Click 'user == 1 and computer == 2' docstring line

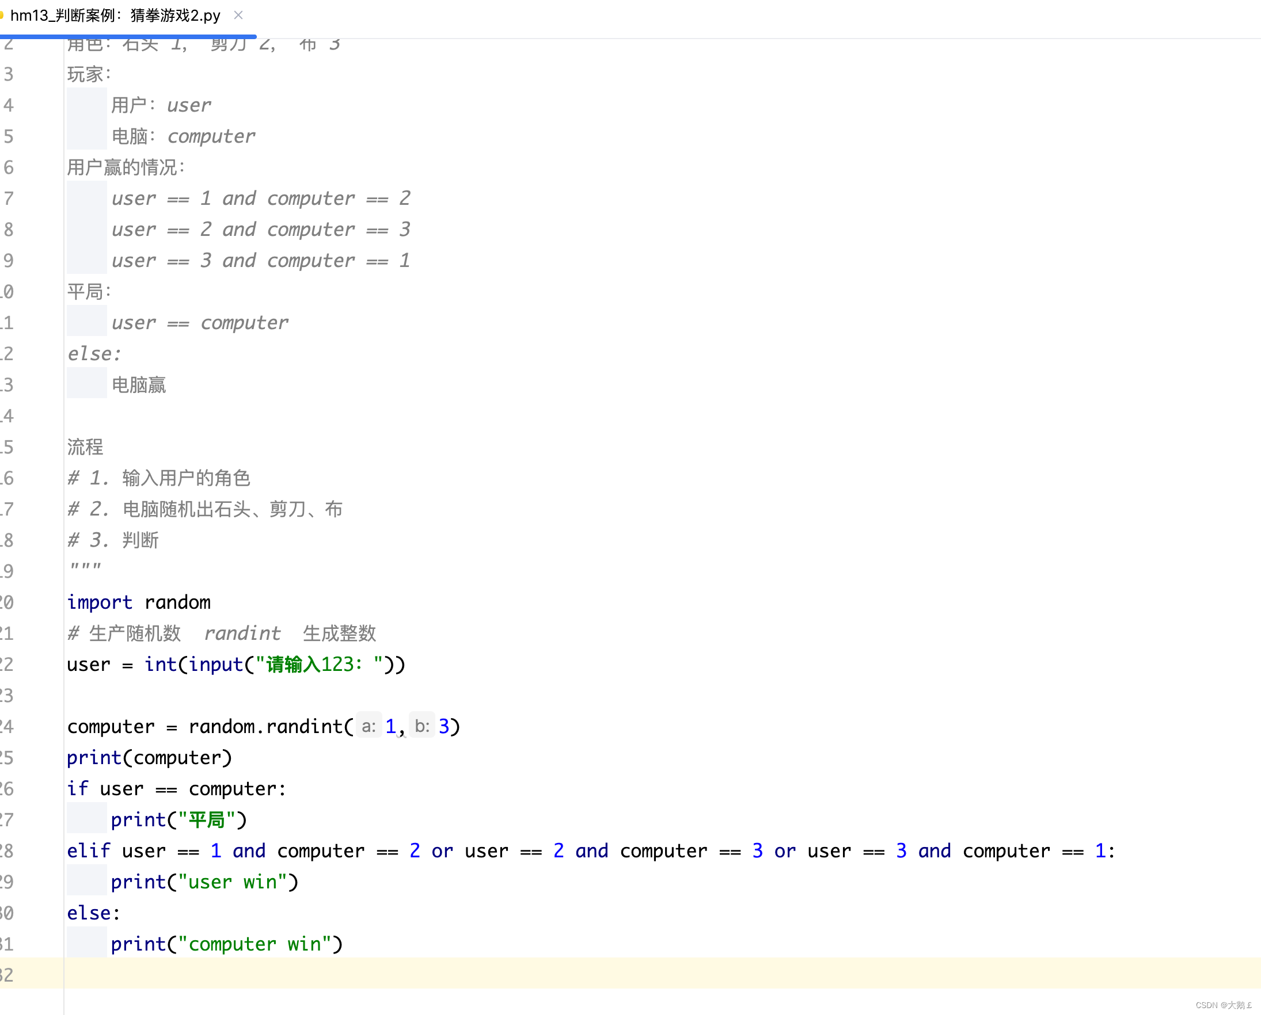coord(261,198)
